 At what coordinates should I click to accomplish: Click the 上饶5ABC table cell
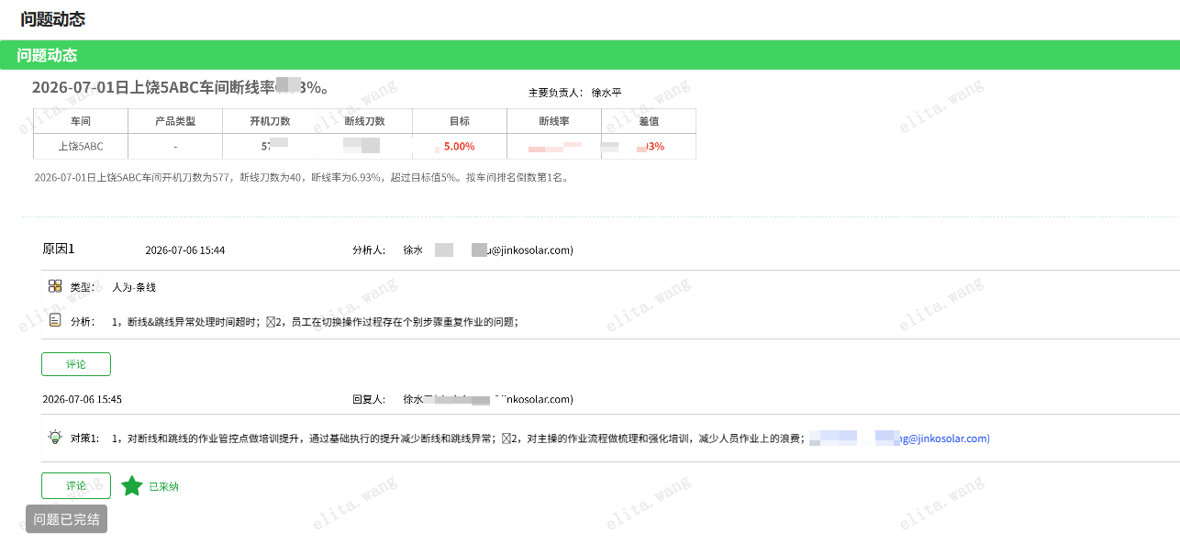coord(81,147)
